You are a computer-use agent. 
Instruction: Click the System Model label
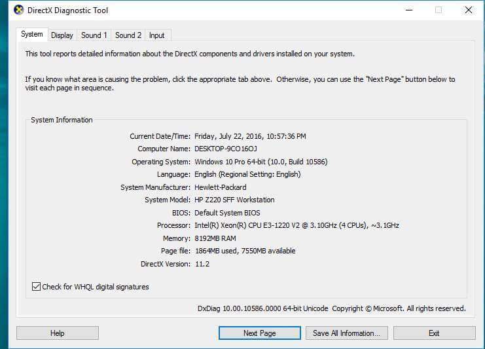[168, 200]
